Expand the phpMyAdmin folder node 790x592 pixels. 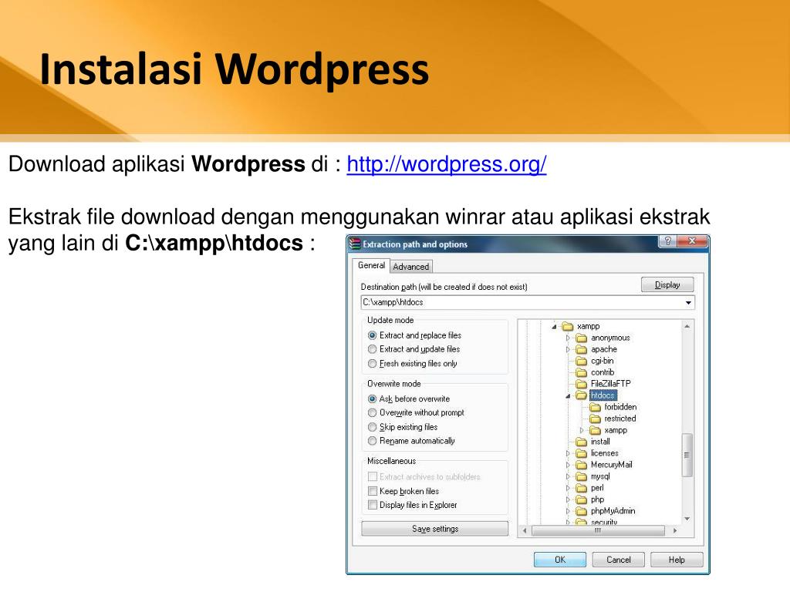(x=568, y=511)
